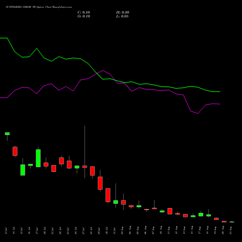
Task: Click the long-wick candle for 27 Jul
Action: (x=85, y=166)
